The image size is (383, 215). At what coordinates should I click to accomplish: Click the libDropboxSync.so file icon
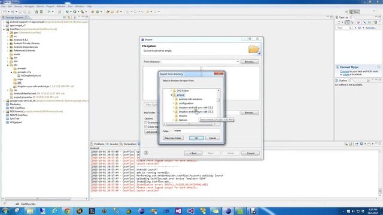pyautogui.click(x=19, y=76)
